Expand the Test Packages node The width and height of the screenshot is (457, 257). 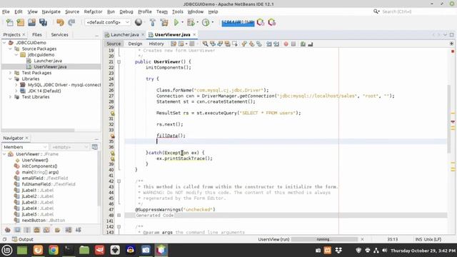(10, 73)
